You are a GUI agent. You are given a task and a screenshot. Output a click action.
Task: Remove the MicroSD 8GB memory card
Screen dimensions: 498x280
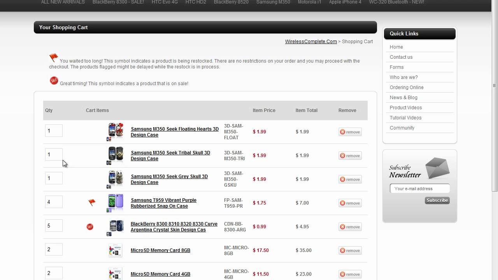(x=350, y=250)
